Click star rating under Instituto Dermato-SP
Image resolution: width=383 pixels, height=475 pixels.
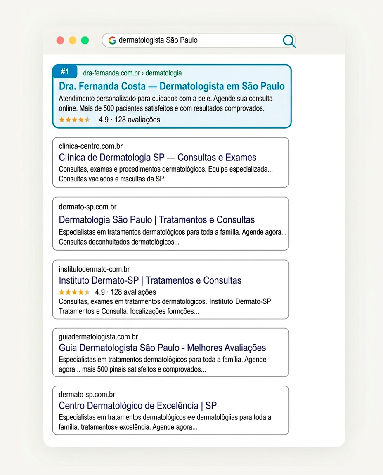(x=75, y=292)
